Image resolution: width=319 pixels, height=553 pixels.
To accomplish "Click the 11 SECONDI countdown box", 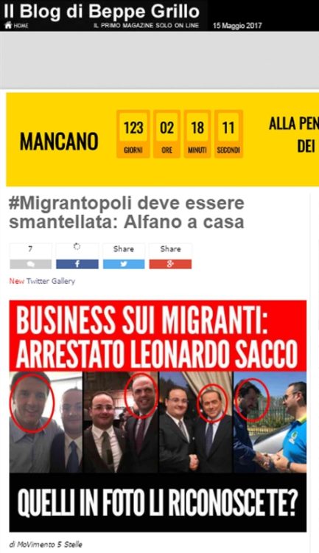I will point(228,134).
